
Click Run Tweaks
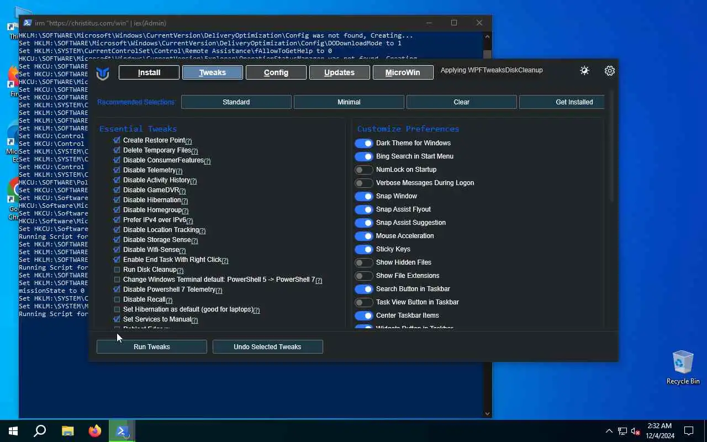coord(152,347)
